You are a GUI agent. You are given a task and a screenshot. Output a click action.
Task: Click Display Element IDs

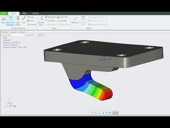click(x=97, y=17)
